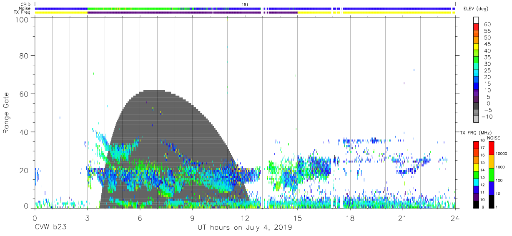Click the 40 tick on the Range Gate axis
Image resolution: width=512 pixels, height=236 pixels.
(24, 132)
